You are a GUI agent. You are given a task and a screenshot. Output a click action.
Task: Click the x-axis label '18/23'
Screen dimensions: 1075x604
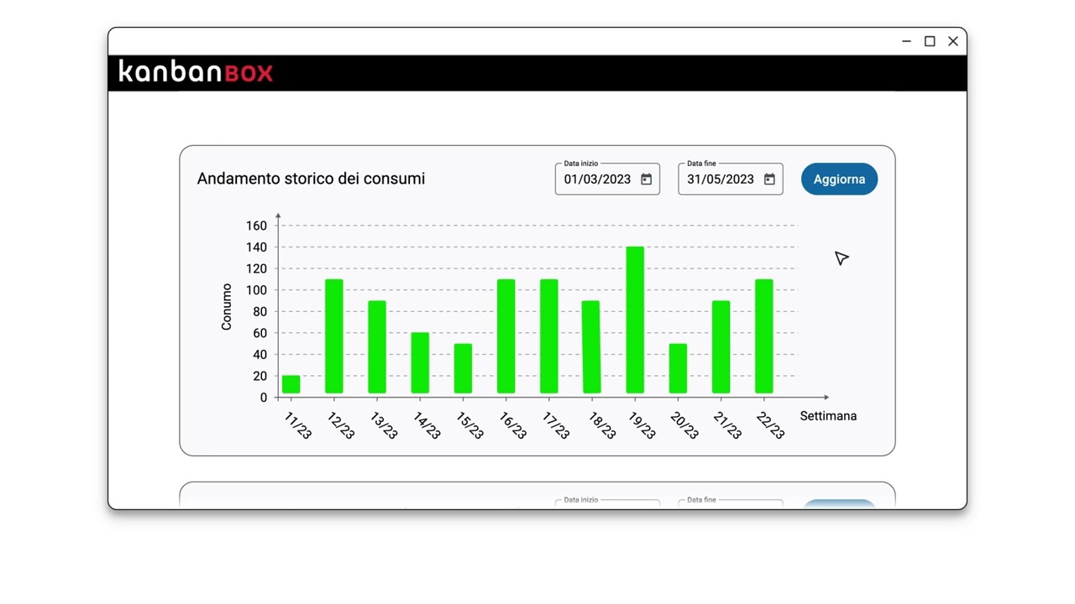(602, 426)
